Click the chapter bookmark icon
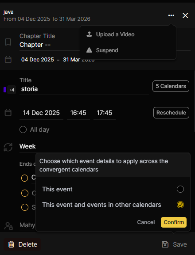The image size is (195, 255). click(8, 42)
